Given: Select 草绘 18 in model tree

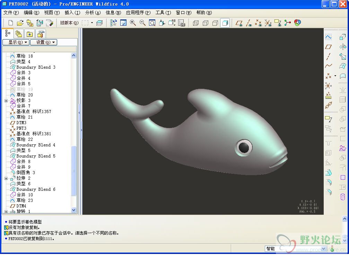Looking at the screenshot, I should point(25,56).
